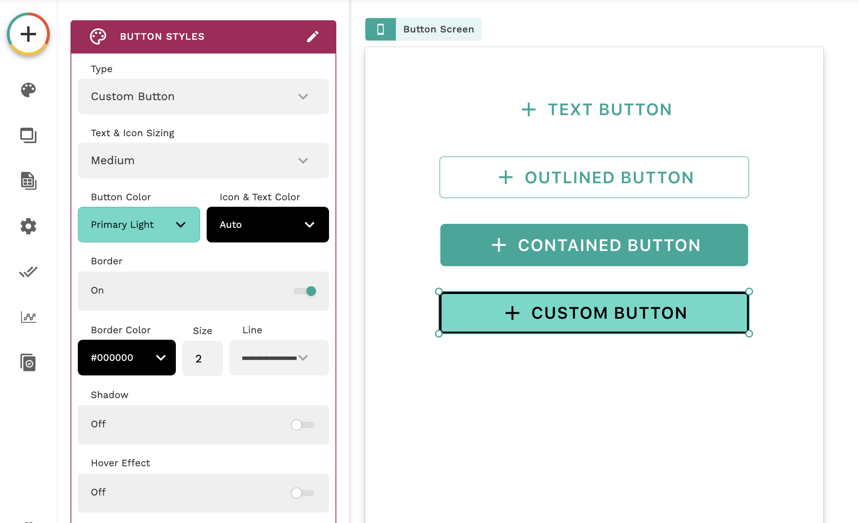Click the phone icon beside Button Screen
Viewport: 859px width, 523px height.
click(x=380, y=29)
